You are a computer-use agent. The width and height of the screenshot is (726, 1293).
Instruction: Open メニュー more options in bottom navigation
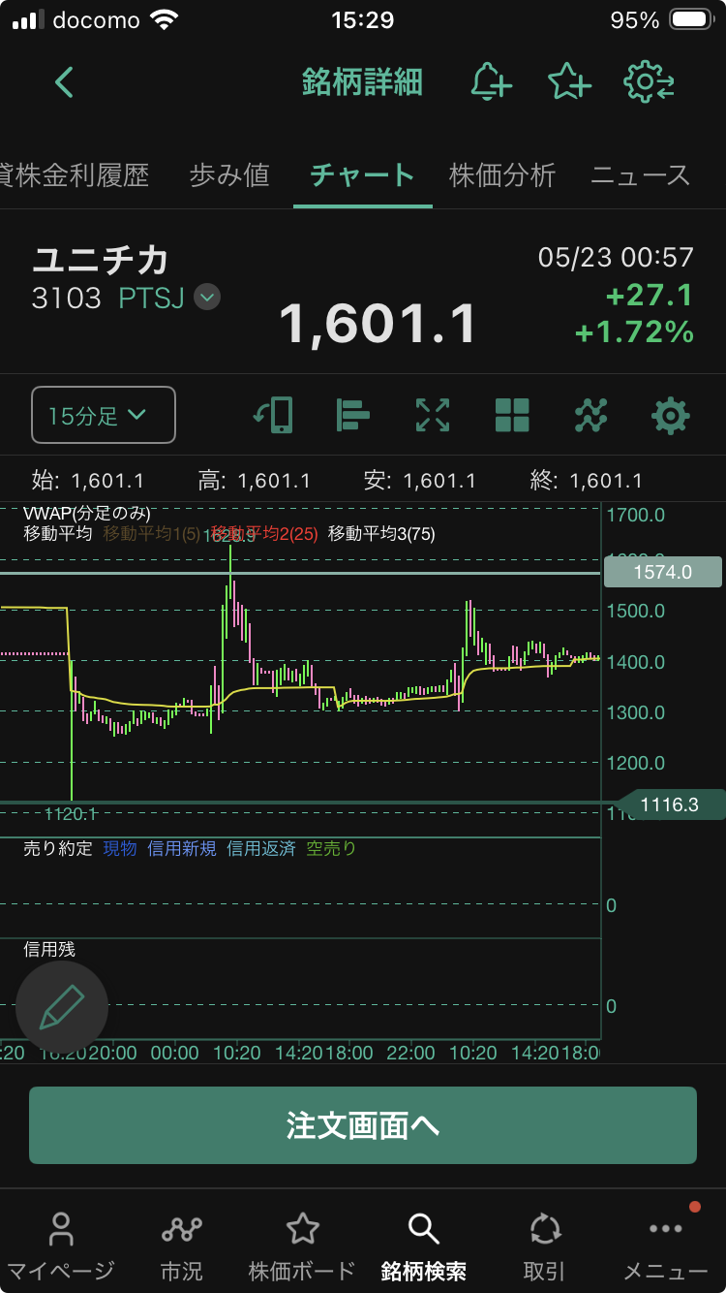coord(666,1246)
